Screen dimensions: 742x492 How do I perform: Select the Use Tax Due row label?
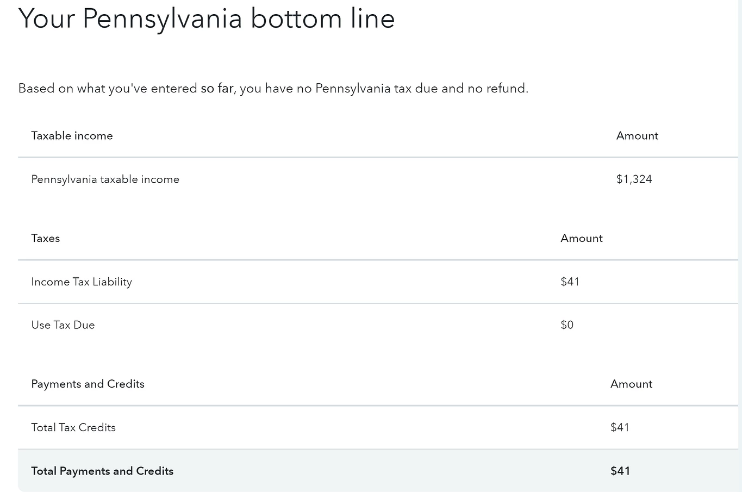pos(63,325)
